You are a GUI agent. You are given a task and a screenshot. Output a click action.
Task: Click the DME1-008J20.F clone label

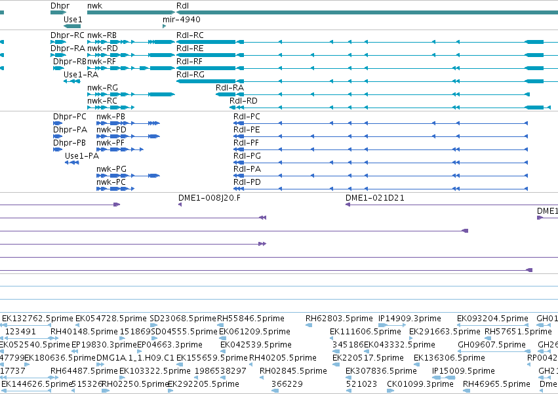click(209, 198)
